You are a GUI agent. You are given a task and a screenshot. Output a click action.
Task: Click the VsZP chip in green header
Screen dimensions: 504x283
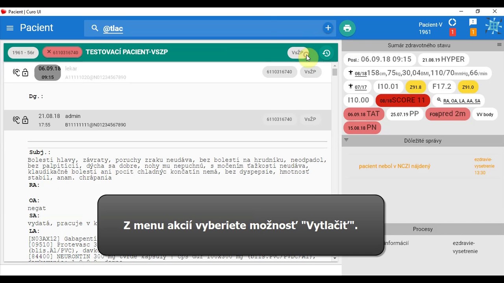(x=298, y=53)
